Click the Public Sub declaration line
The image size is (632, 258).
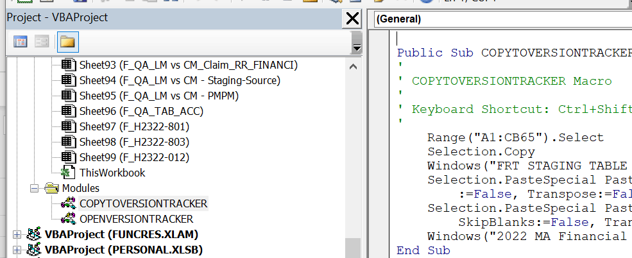click(515, 53)
